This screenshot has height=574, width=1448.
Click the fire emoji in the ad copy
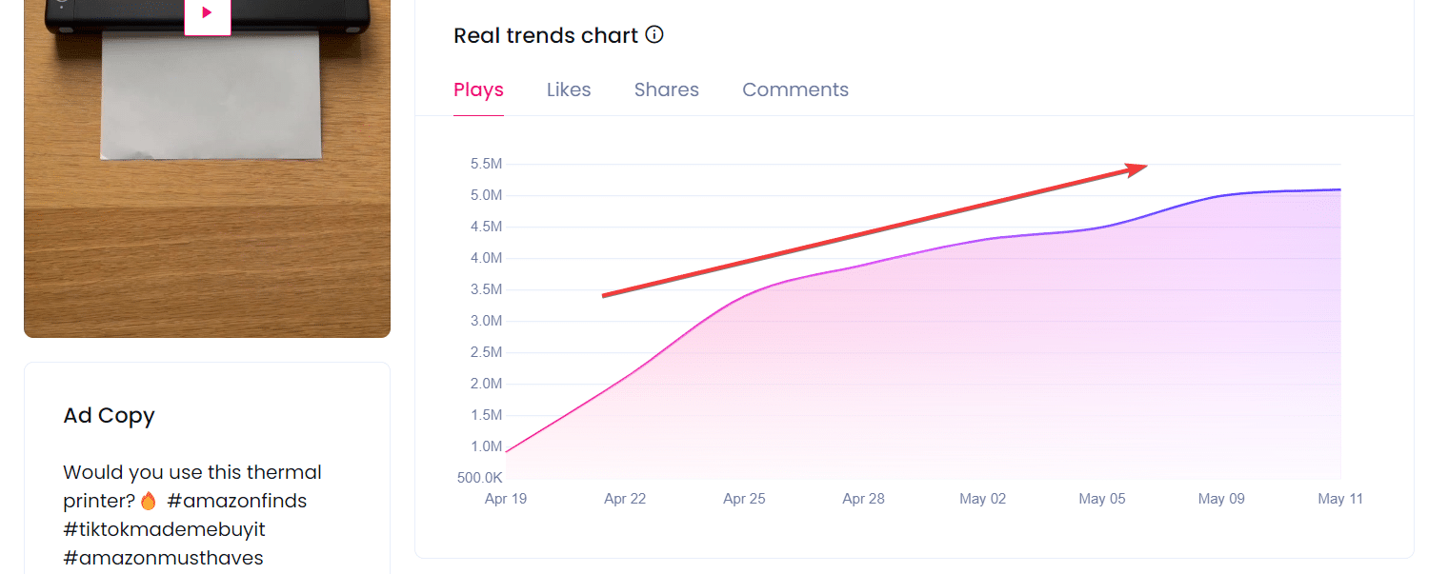148,501
